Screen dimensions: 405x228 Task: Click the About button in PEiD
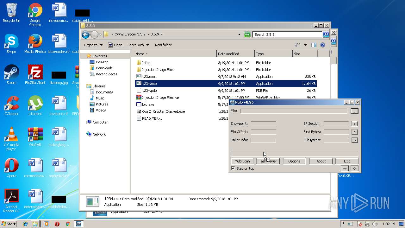[321, 161]
